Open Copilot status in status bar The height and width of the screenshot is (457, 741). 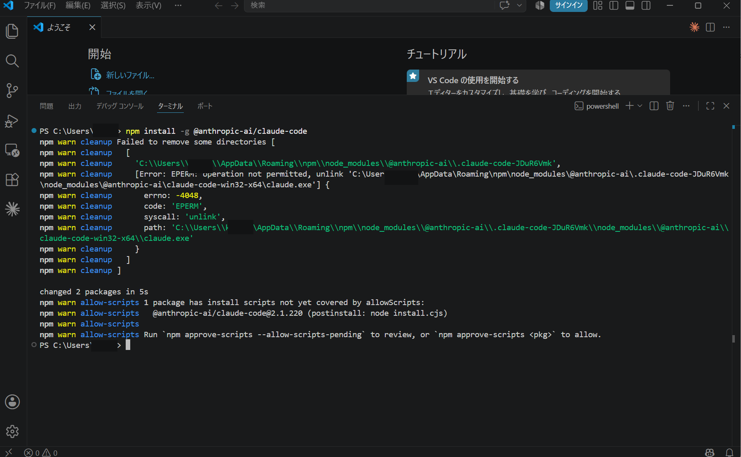coord(710,452)
